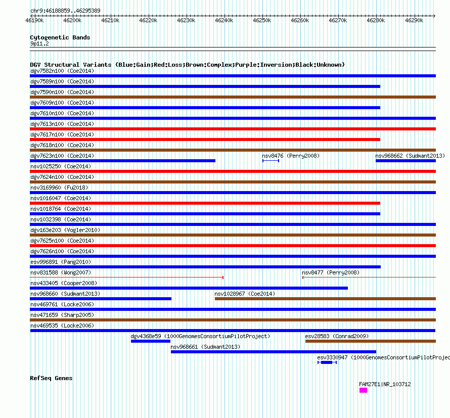This screenshot has height=418, width=450.
Task: Click the dgv7618n100 (Coe2014) label
Action: click(62, 145)
